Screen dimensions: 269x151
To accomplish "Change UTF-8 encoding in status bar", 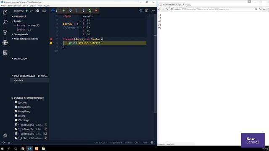I will click(x=128, y=143).
